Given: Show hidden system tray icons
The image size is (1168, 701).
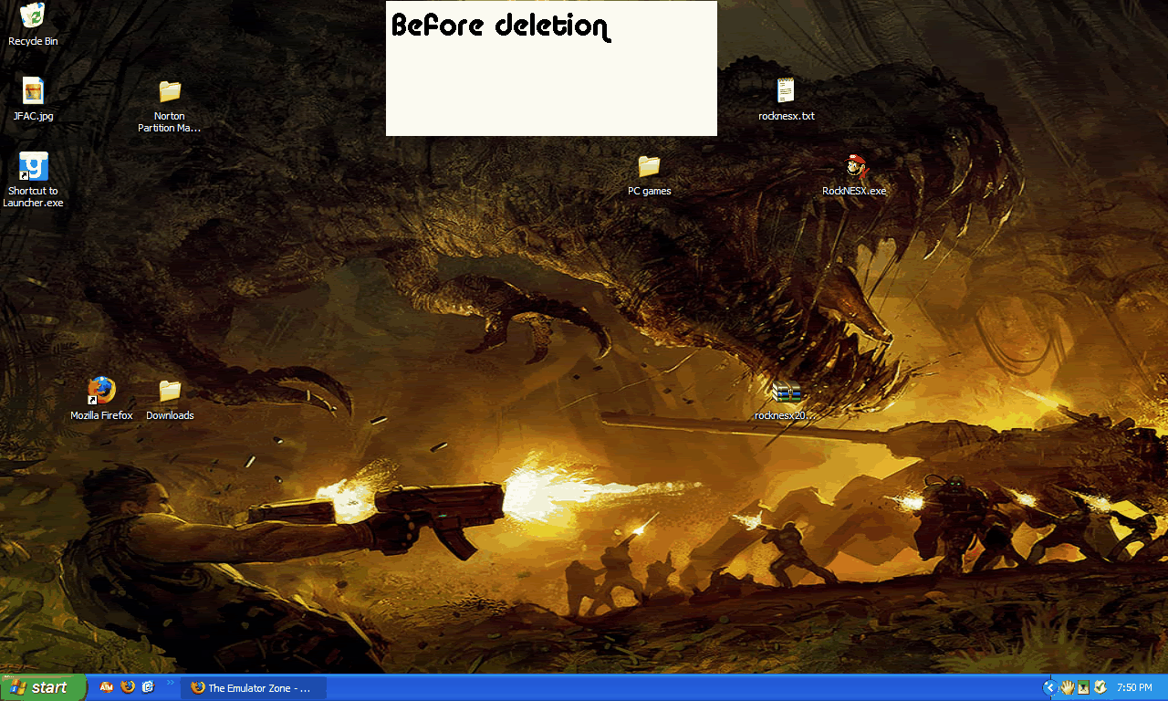Looking at the screenshot, I should point(1049,687).
